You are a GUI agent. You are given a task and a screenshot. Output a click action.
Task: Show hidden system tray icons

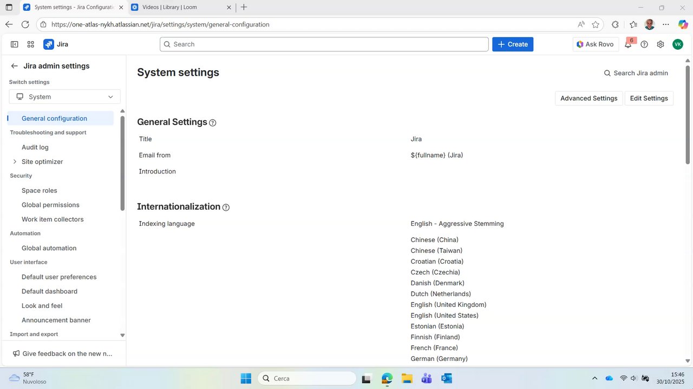click(594, 378)
